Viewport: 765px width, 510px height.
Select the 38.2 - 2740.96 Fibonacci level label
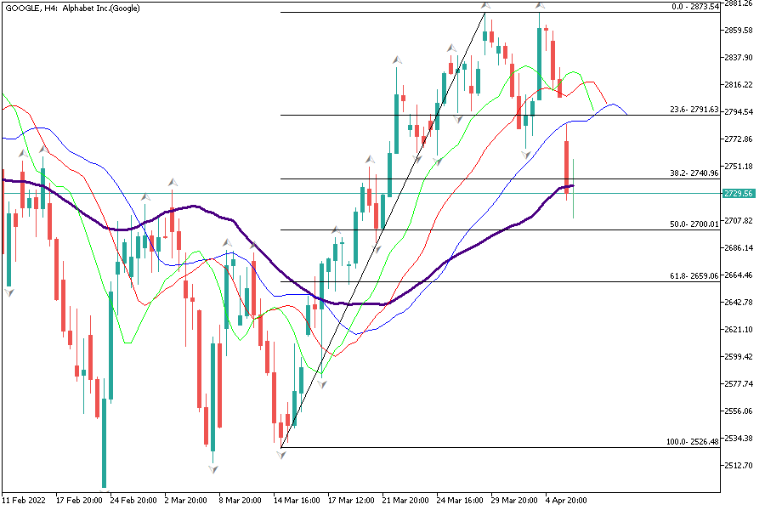pos(693,173)
